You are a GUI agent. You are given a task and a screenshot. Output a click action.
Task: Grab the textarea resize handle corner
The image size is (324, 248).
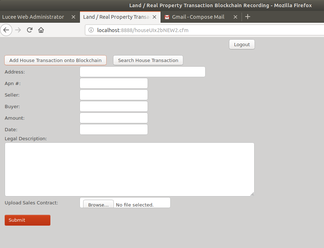click(x=252, y=194)
